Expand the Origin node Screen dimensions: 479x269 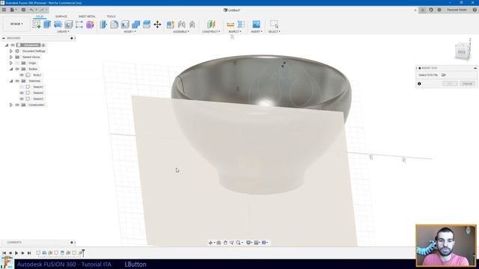tap(11, 63)
